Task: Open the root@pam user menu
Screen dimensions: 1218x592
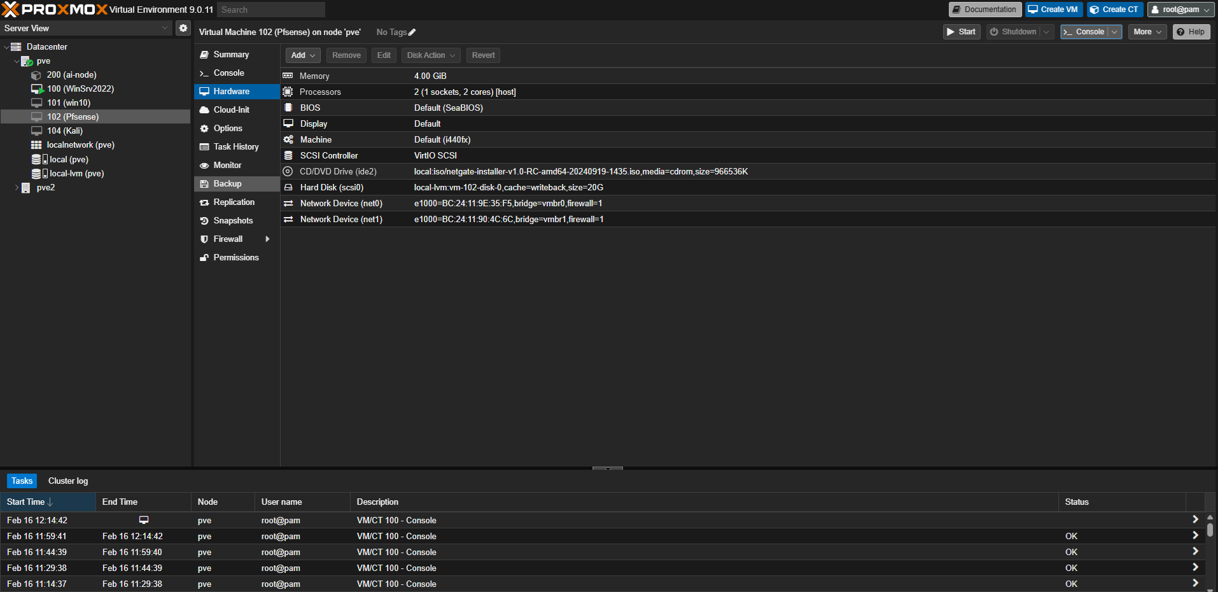Action: [1180, 9]
